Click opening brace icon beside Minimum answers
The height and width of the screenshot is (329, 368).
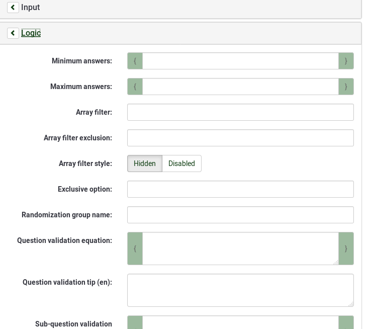135,61
